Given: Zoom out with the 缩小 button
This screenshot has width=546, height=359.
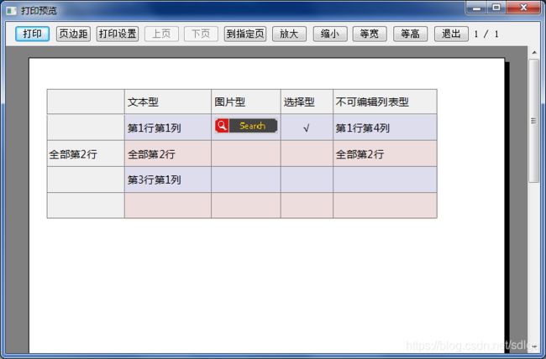Looking at the screenshot, I should 330,34.
